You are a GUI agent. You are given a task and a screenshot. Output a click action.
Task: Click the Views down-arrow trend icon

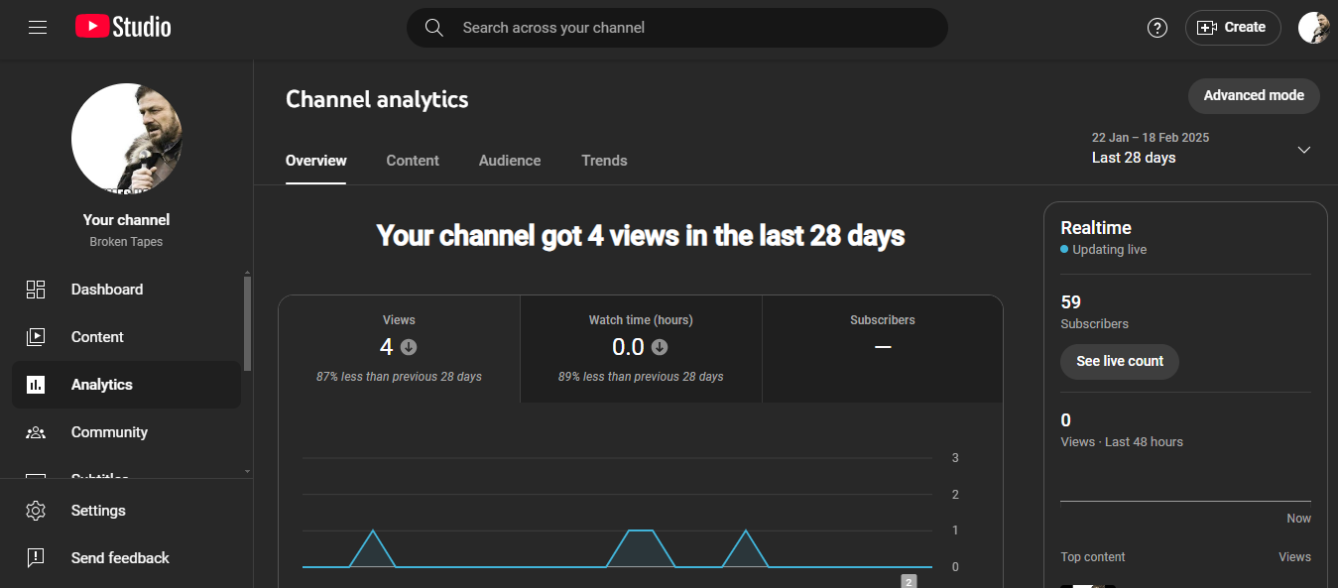[409, 348]
